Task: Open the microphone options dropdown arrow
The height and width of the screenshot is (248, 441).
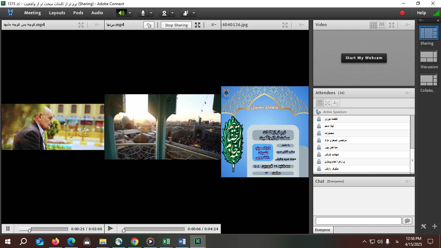Action: tap(151, 13)
